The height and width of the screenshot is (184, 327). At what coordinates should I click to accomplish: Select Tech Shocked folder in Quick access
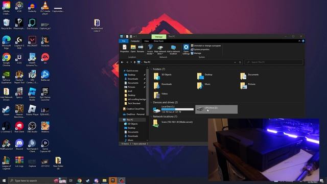[132, 103]
